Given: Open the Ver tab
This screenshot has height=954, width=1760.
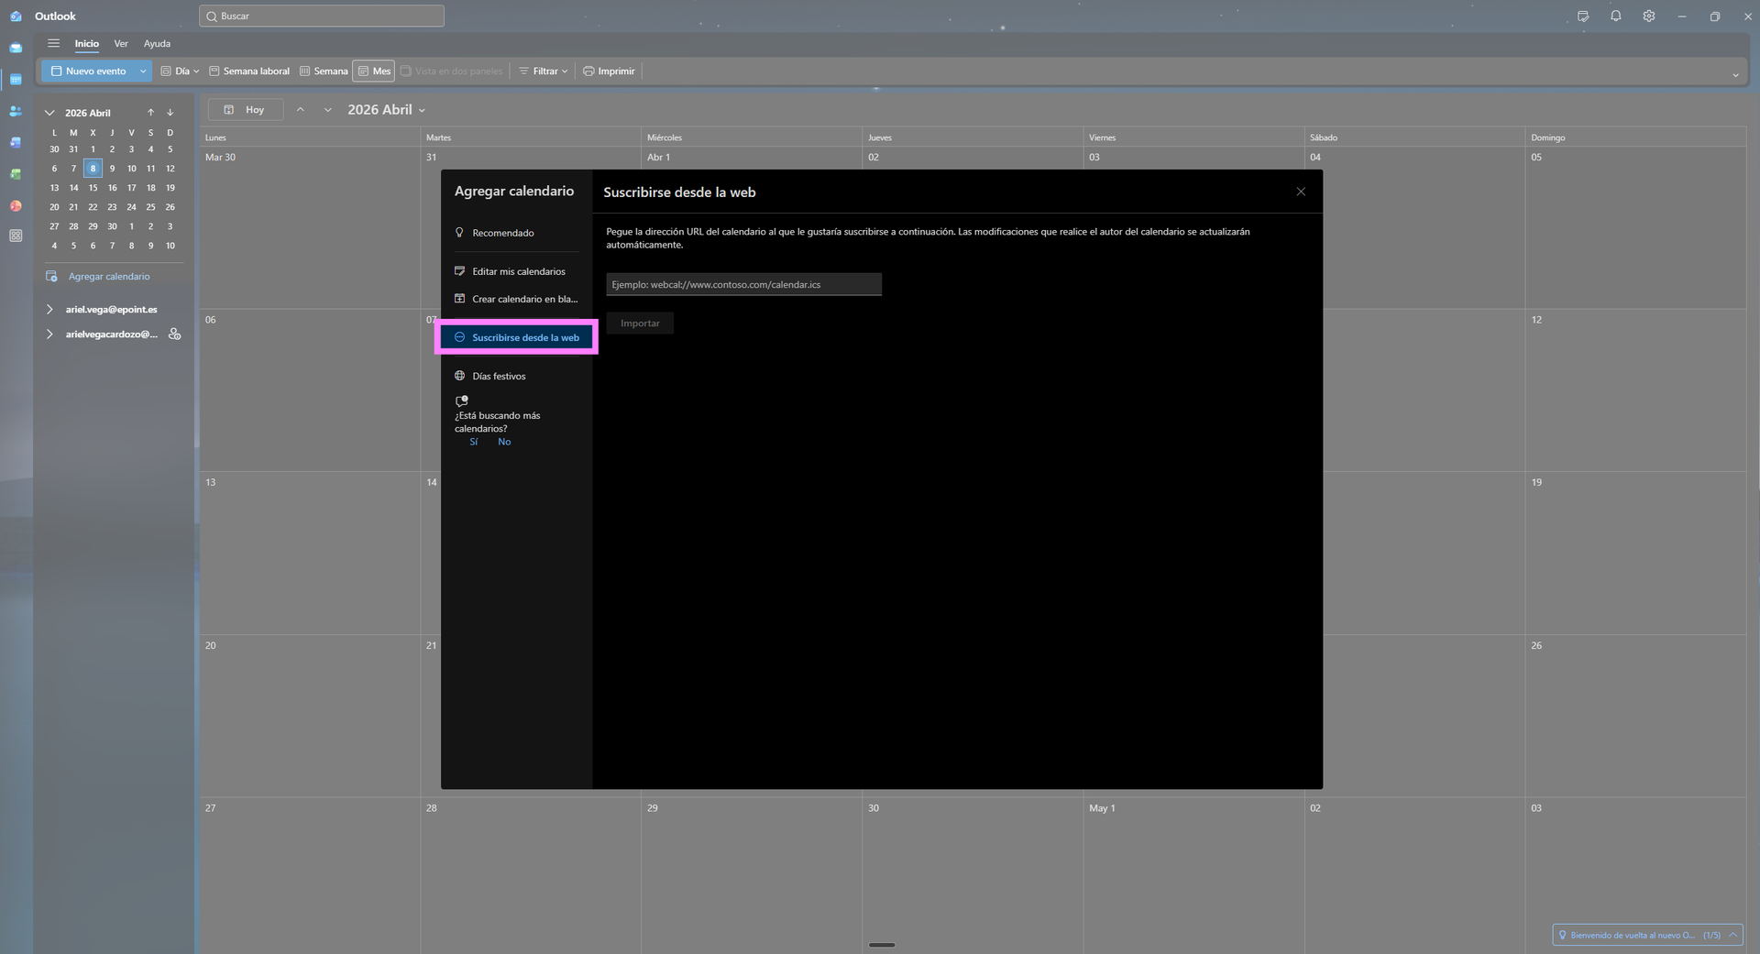Looking at the screenshot, I should tap(121, 44).
